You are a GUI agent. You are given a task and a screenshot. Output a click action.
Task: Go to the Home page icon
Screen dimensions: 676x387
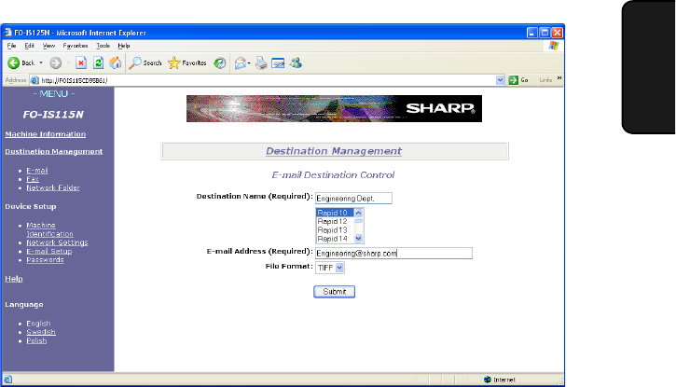[116, 63]
